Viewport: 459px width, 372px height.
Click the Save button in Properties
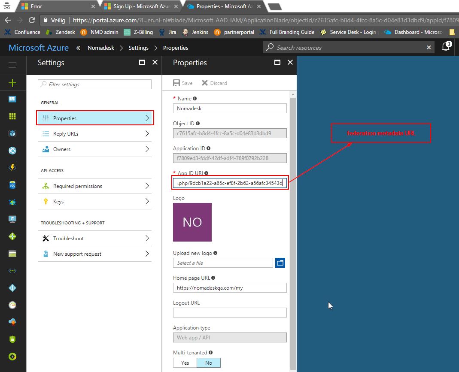[x=183, y=83]
